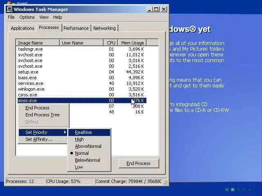Select the services.exe process row
Viewport: 262px width, 196px height.
(x=82, y=83)
